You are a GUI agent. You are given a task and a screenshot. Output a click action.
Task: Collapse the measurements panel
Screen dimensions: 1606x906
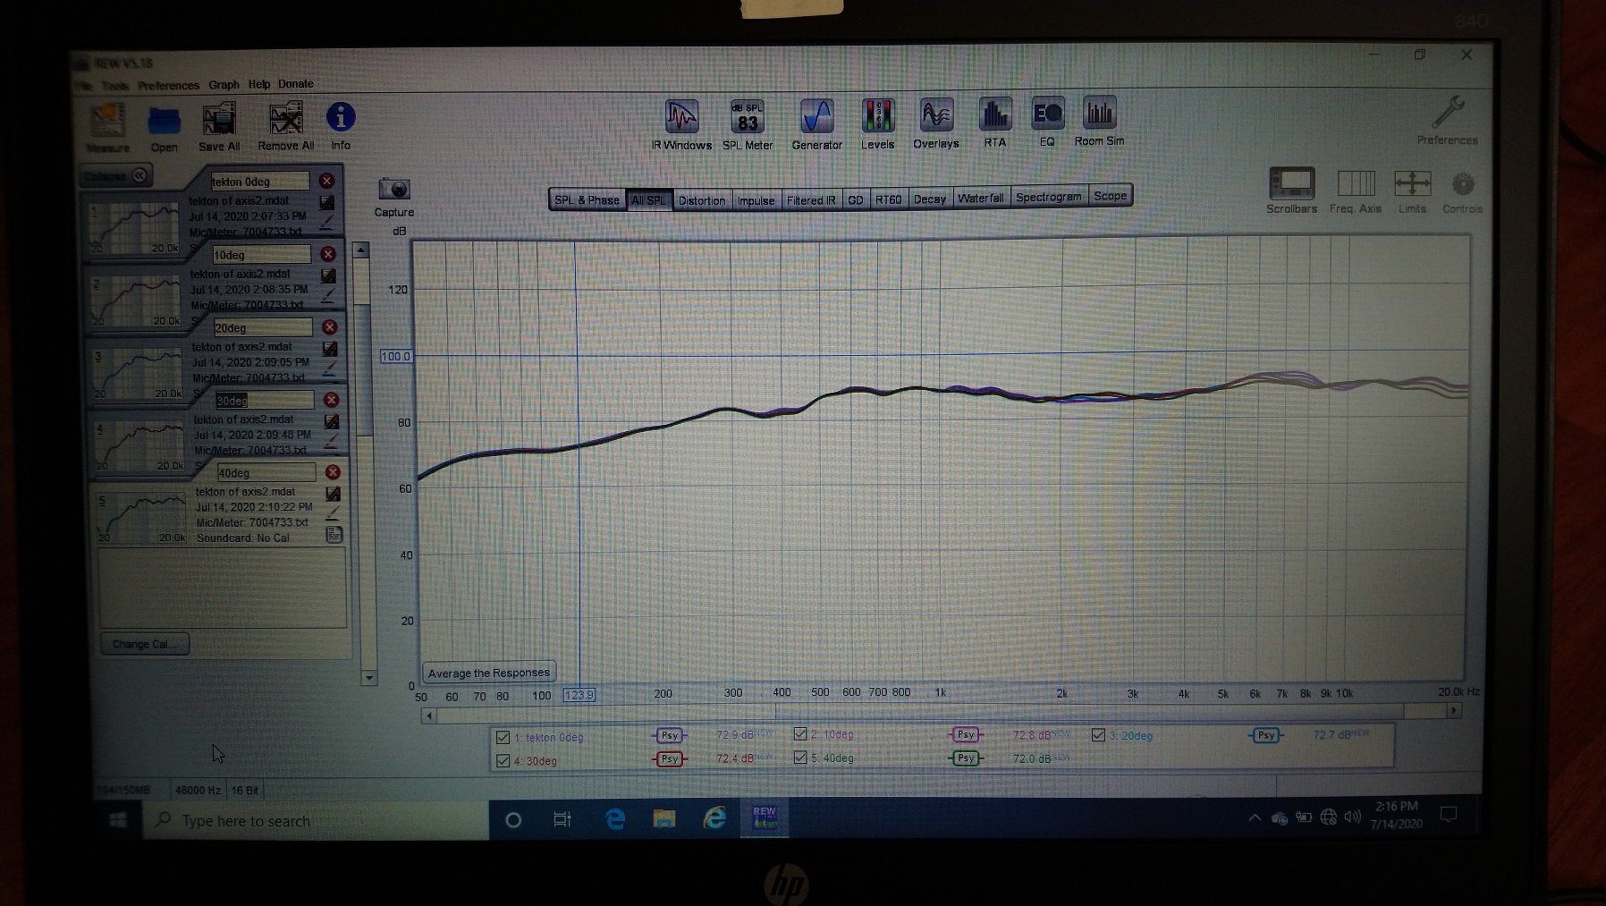[x=115, y=176]
